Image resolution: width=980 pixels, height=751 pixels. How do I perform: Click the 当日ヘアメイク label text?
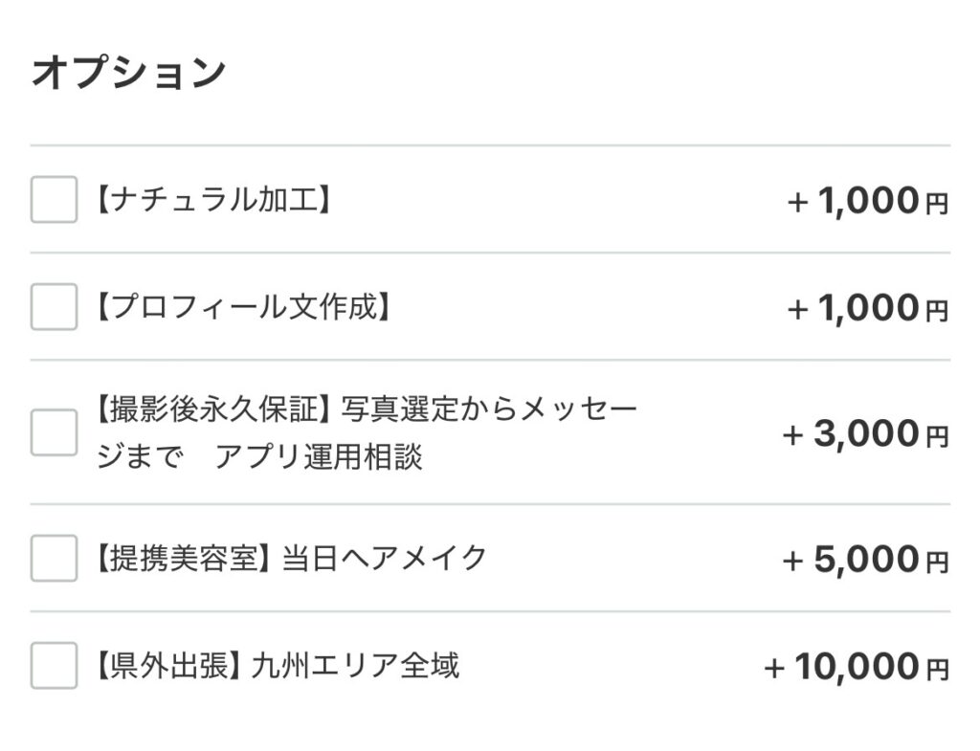[385, 558]
